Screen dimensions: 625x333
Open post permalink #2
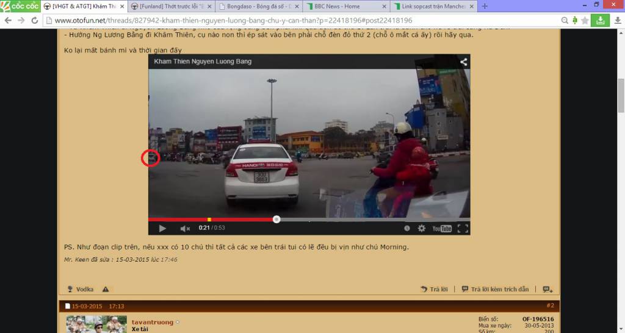[550, 306]
